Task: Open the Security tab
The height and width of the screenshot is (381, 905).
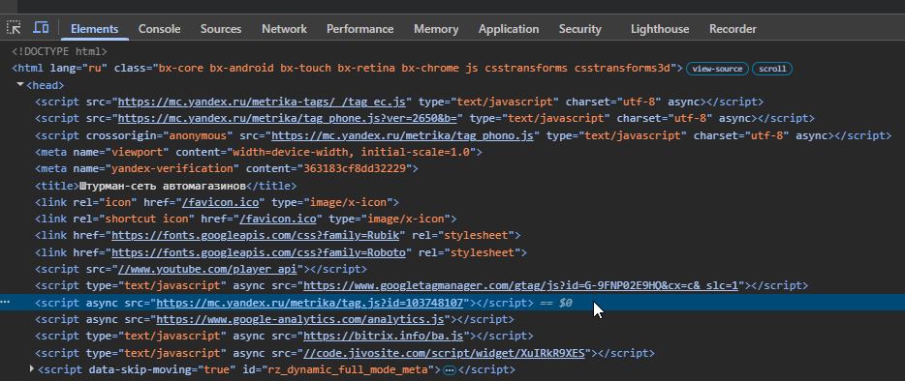Action: [579, 29]
